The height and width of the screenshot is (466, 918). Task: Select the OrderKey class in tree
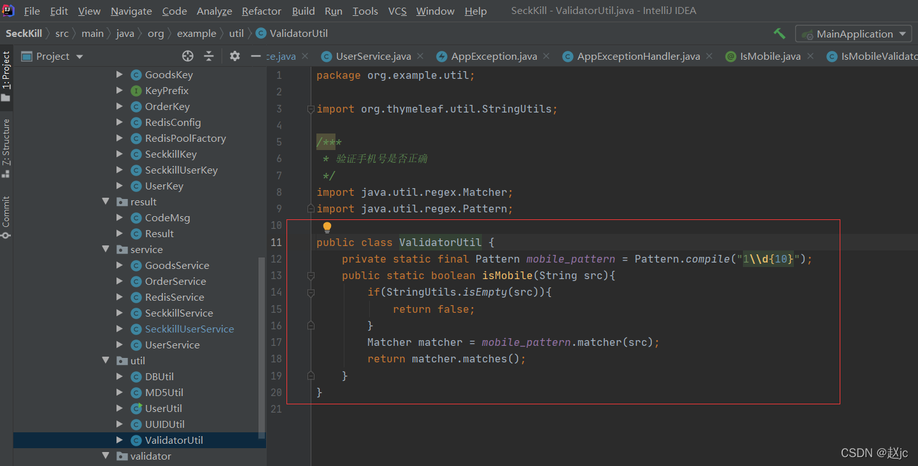click(167, 106)
